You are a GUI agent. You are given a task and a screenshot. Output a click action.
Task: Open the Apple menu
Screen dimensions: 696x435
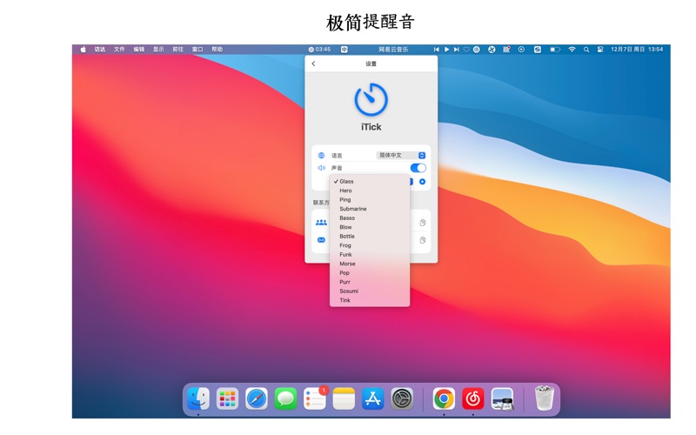pyautogui.click(x=83, y=50)
